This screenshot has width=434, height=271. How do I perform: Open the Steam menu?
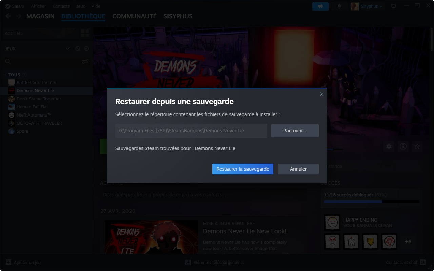pyautogui.click(x=15, y=6)
